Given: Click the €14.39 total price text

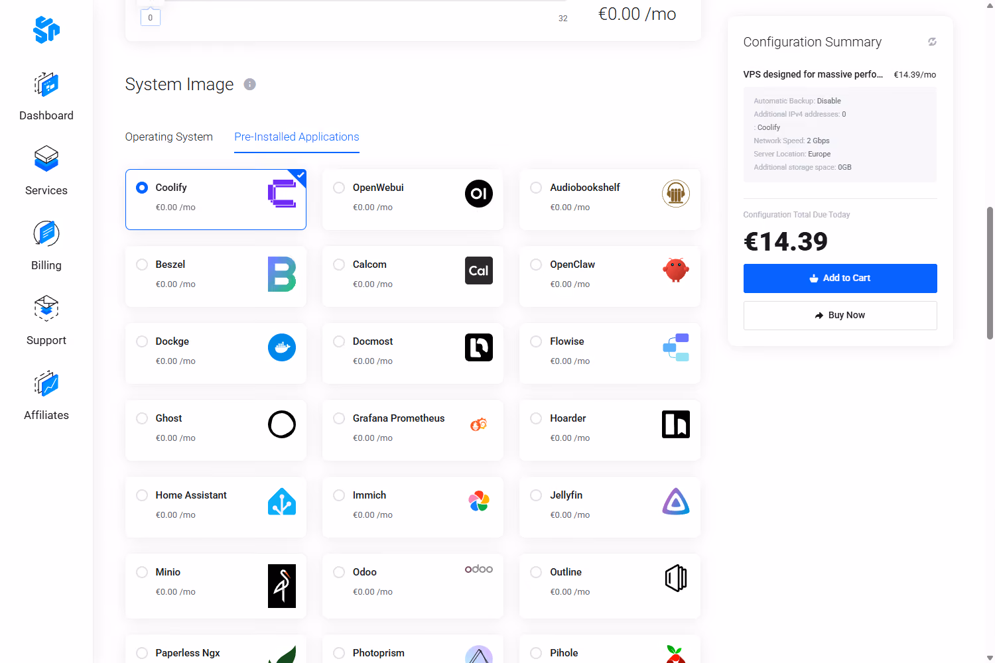Looking at the screenshot, I should click(786, 242).
